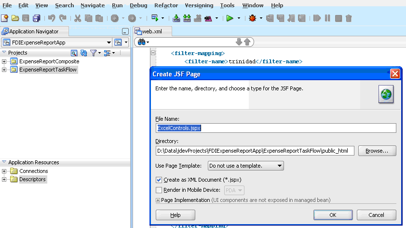Expand the Descriptors folder node
Image resolution: width=406 pixels, height=228 pixels.
coord(4,179)
